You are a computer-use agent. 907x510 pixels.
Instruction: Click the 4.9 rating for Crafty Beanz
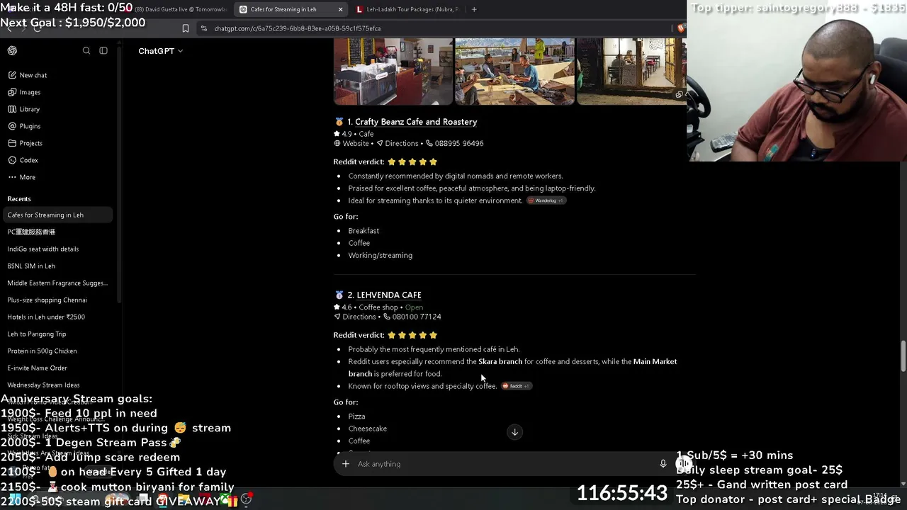[343, 134]
